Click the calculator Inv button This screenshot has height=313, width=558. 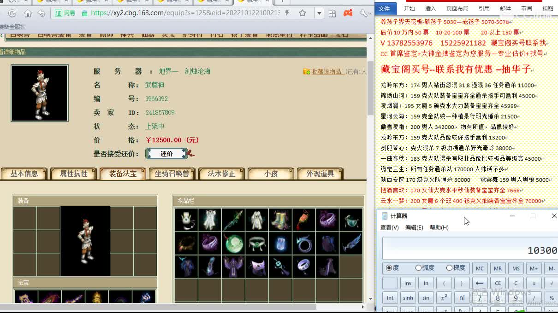(x=408, y=283)
